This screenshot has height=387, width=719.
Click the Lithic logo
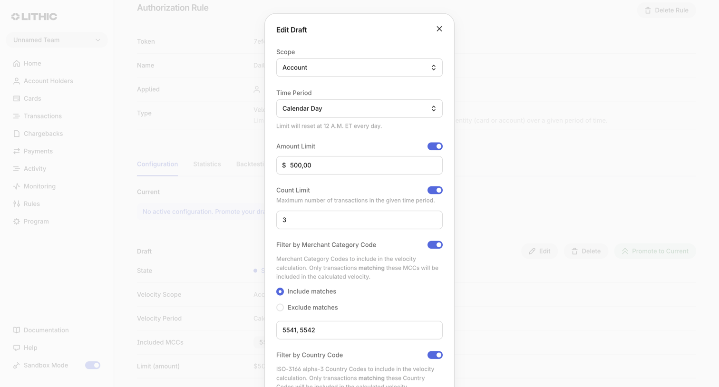point(34,17)
